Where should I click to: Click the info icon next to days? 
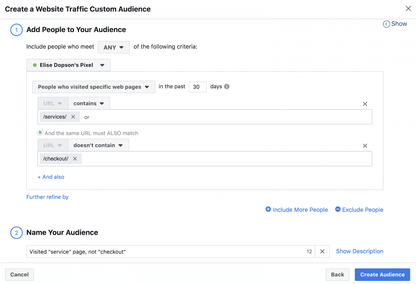click(x=227, y=87)
